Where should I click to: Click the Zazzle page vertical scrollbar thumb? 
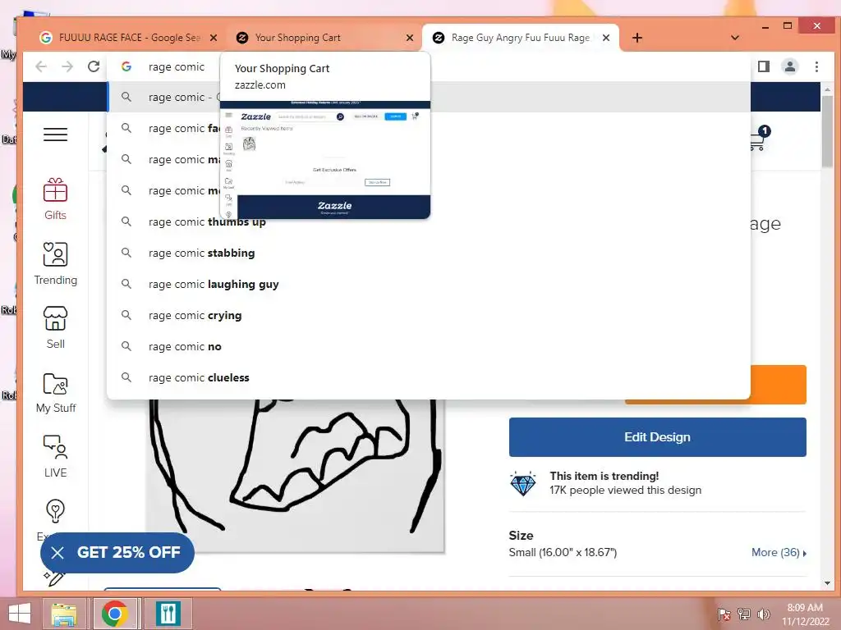tap(826, 131)
